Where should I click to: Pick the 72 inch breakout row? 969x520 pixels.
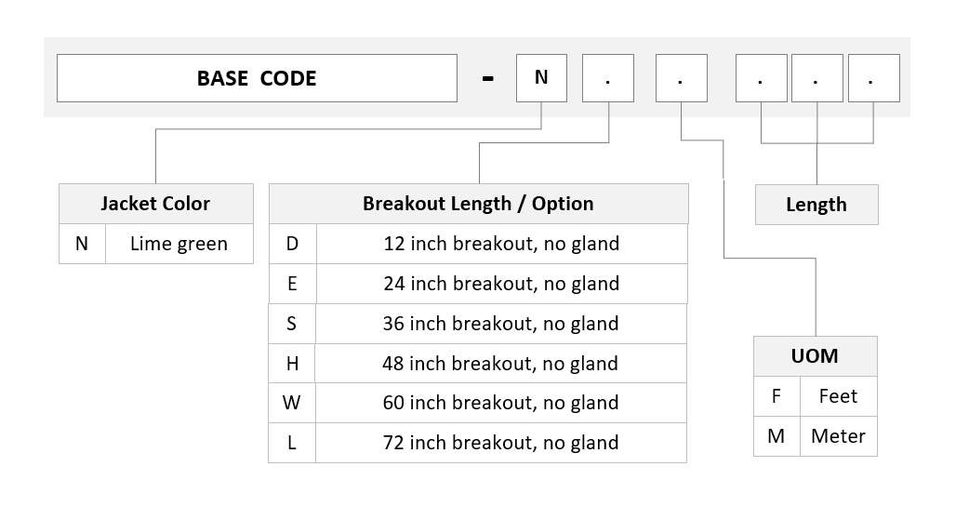tap(478, 443)
